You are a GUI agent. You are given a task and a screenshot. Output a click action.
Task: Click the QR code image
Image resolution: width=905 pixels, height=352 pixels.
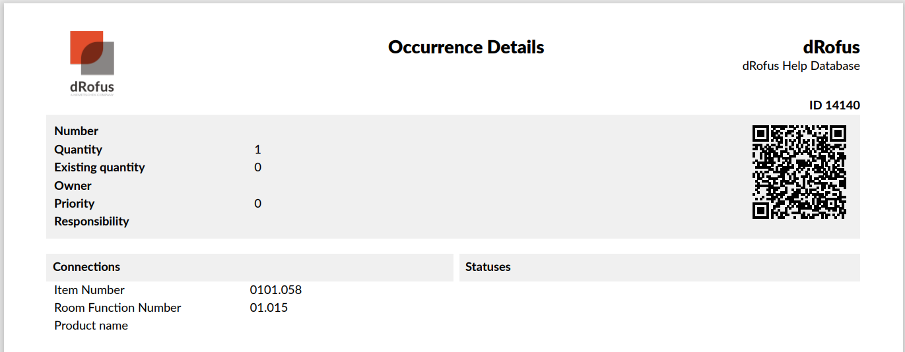pos(799,171)
